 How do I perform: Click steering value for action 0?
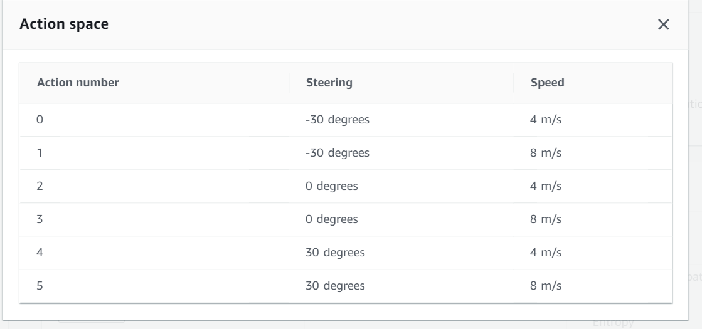pos(336,118)
